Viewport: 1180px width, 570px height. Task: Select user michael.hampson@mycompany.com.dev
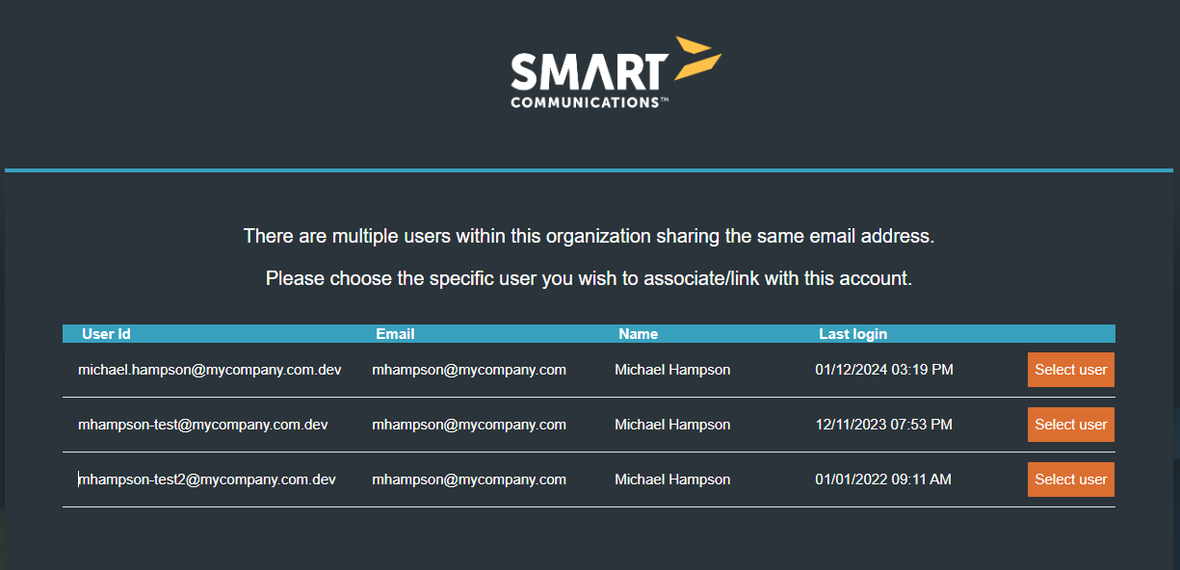pyautogui.click(x=1070, y=370)
